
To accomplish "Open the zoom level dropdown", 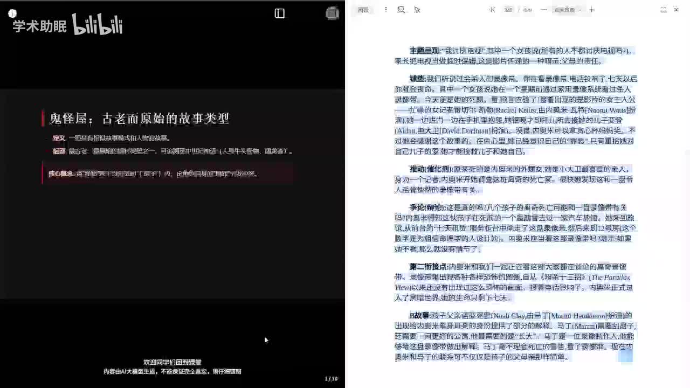I will coord(568,10).
